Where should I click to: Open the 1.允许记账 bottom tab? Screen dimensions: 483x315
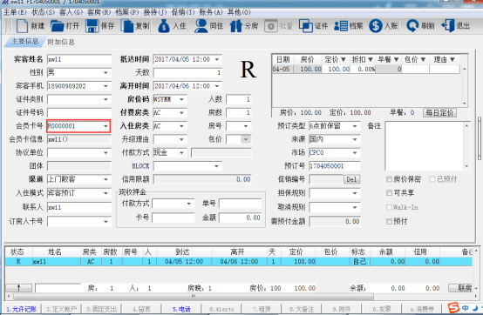coord(21,309)
